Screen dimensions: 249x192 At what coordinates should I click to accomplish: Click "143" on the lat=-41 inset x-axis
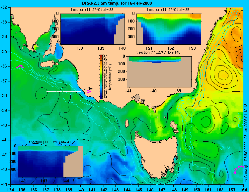(x=44, y=181)
